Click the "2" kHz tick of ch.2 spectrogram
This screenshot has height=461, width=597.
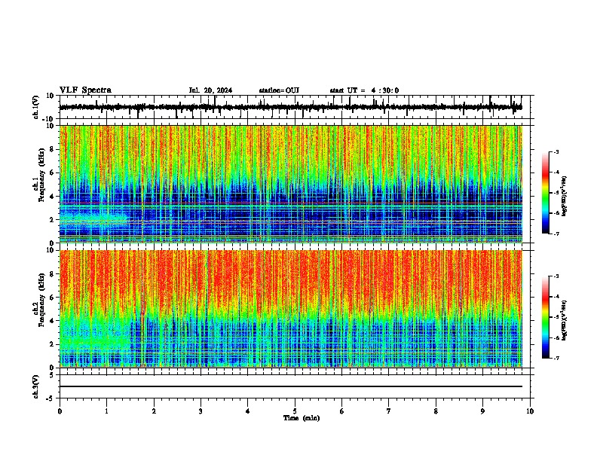coord(52,344)
